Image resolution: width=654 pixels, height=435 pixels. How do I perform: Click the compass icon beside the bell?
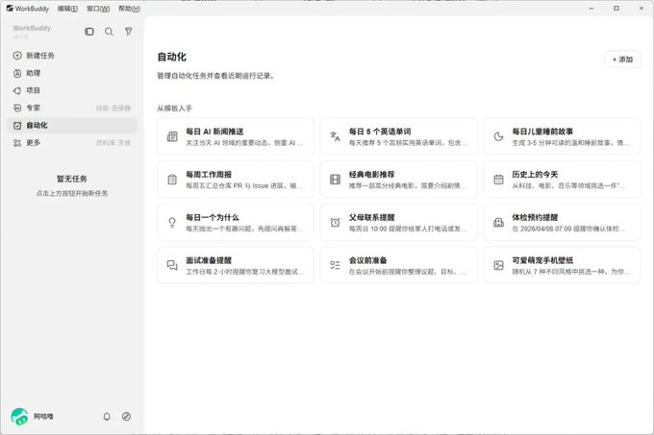coord(126,416)
